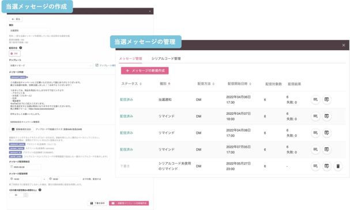Screen dimensions: 350x210
Task: Click date cell 2022年04月06日 17:30
Action: click(x=238, y=100)
